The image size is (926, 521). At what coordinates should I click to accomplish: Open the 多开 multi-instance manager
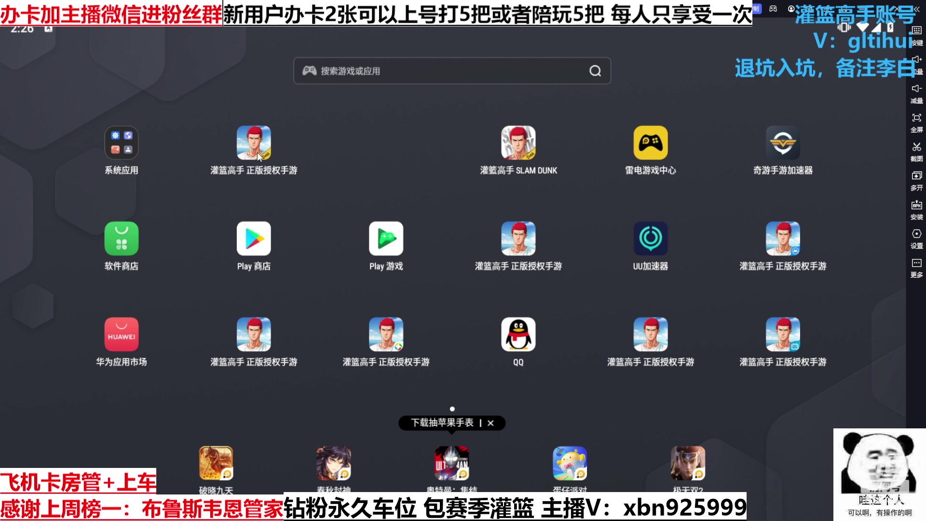pyautogui.click(x=916, y=176)
